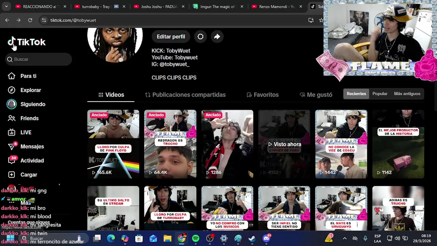
Task: Open Copilot from the taskbar
Action: (x=125, y=238)
